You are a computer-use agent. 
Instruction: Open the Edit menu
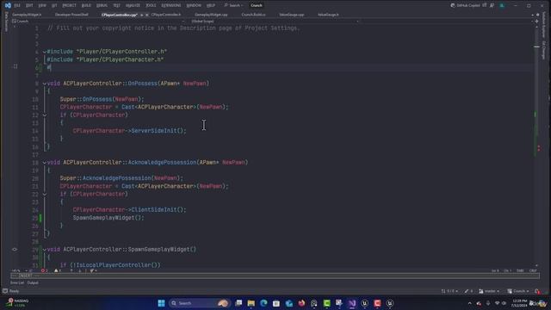click(29, 5)
